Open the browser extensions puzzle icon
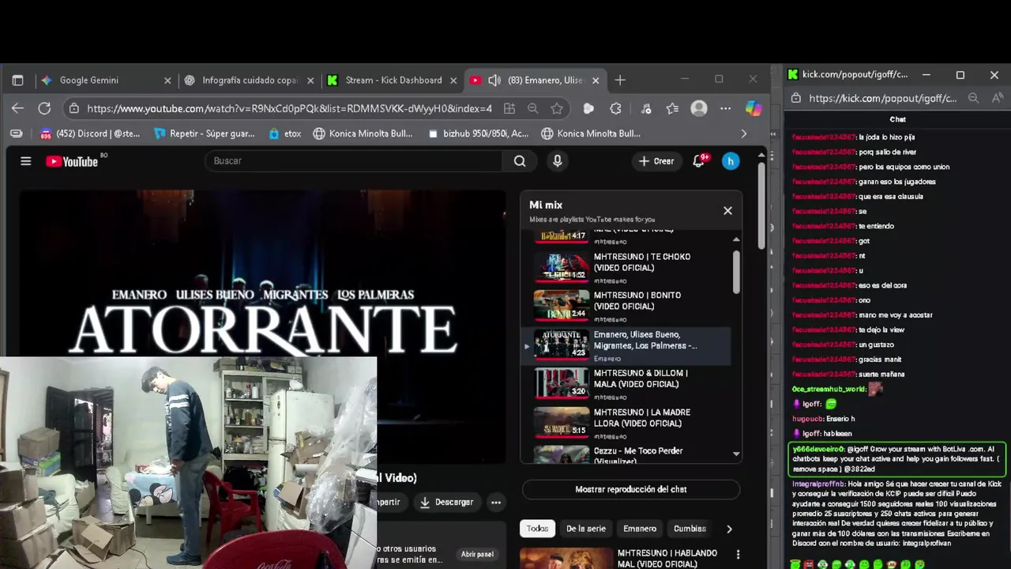The image size is (1011, 569). click(615, 108)
